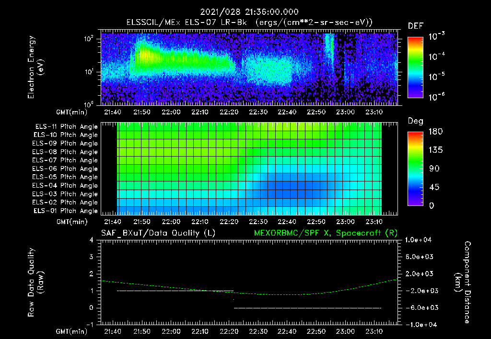Screen dimensions: 491x339
Task: Click 23:00 tick under the bottom panel
Action: (x=345, y=331)
